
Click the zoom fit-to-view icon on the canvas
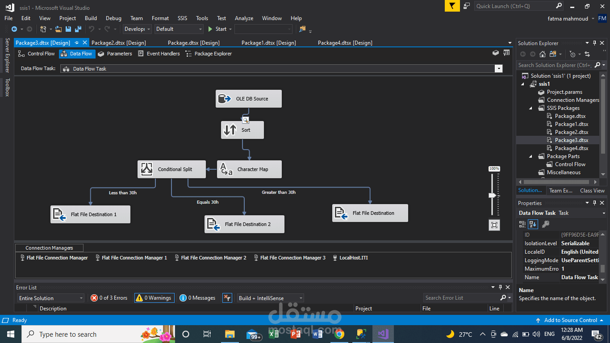coord(494,225)
